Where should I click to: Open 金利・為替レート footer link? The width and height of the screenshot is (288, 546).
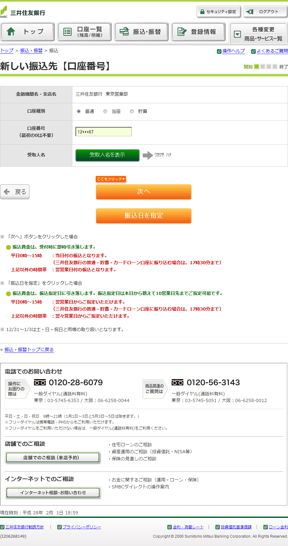[188, 527]
